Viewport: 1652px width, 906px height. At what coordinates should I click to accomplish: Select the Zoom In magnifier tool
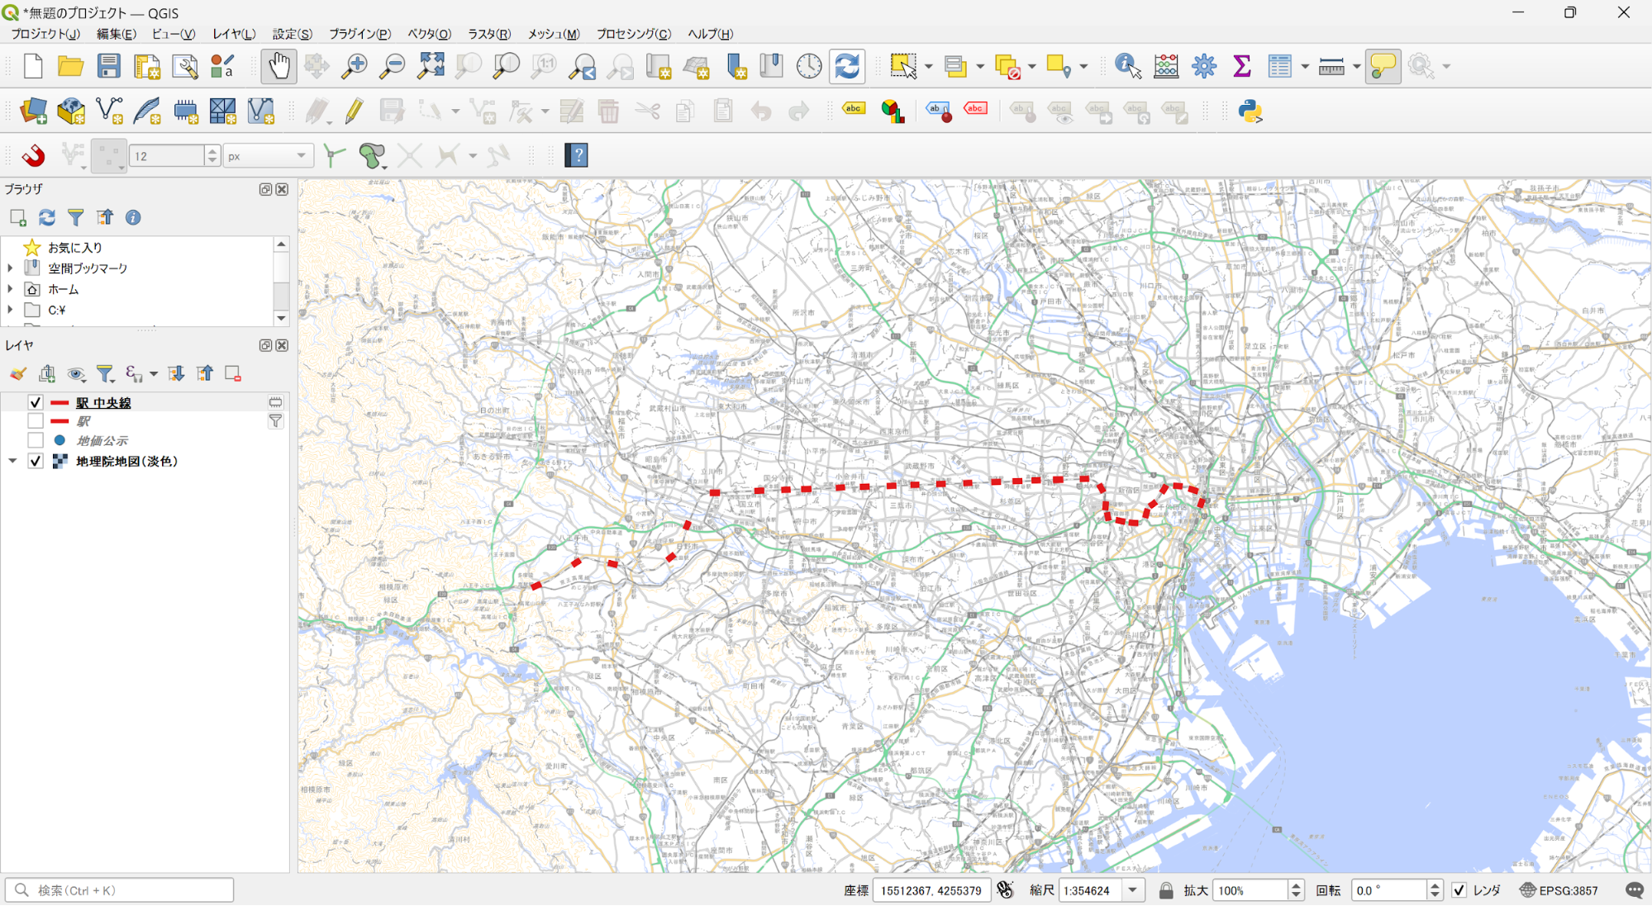[355, 66]
